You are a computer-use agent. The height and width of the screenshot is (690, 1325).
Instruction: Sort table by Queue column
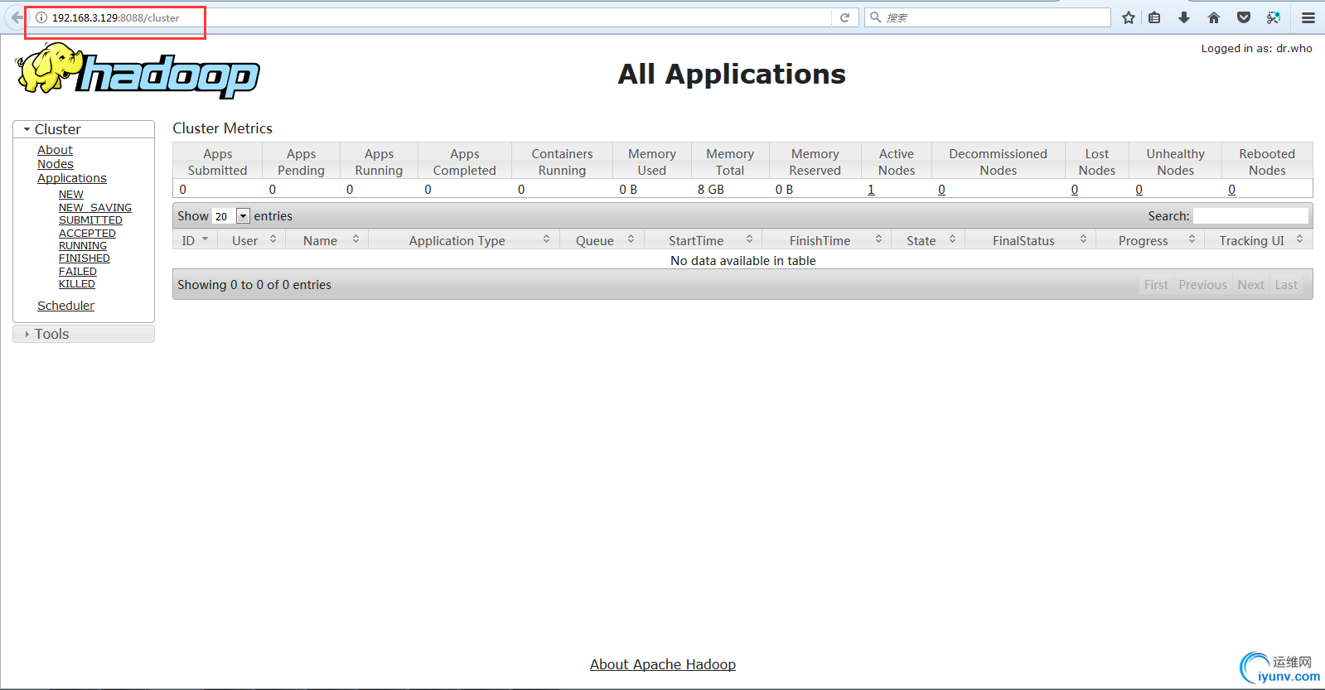pos(602,240)
